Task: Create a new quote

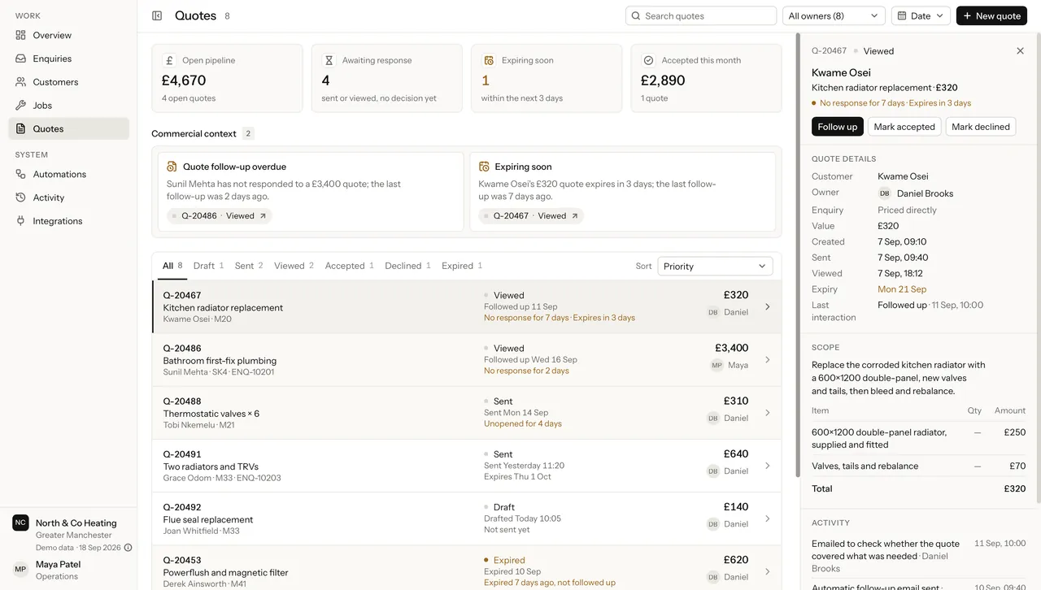Action: (991, 15)
